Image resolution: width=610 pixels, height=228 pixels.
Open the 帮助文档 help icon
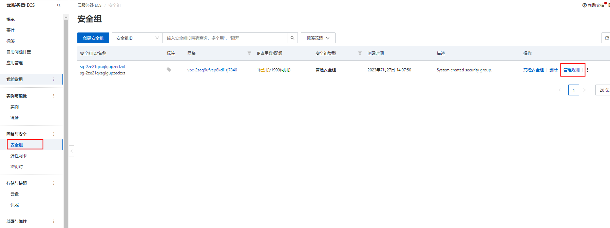point(585,5)
